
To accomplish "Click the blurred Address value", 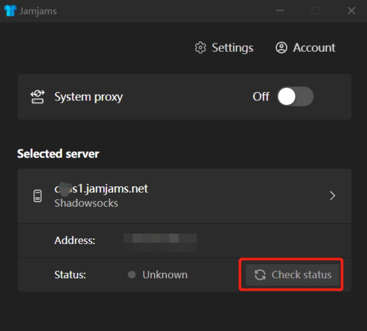I will [x=160, y=242].
